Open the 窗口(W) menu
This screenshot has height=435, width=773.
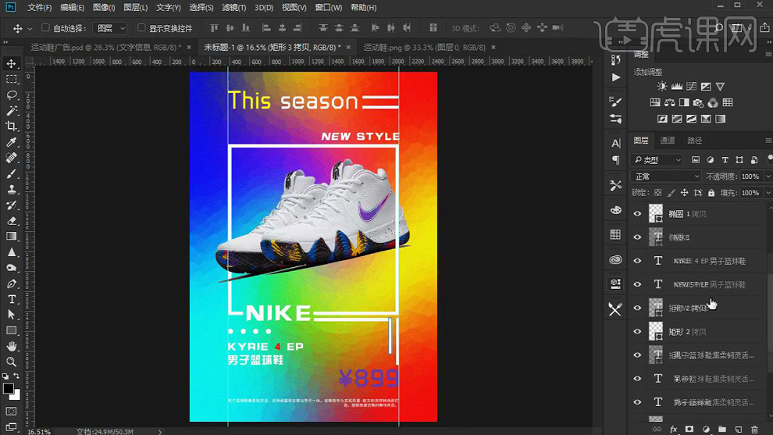coord(328,7)
